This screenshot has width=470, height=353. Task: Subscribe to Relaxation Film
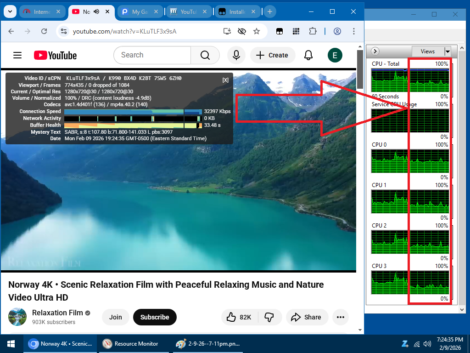click(x=155, y=317)
